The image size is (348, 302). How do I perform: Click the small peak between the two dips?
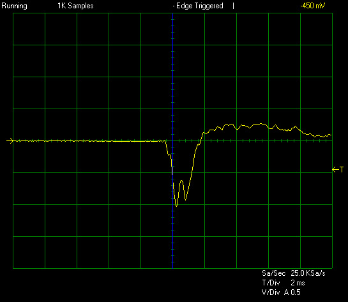click(181, 181)
